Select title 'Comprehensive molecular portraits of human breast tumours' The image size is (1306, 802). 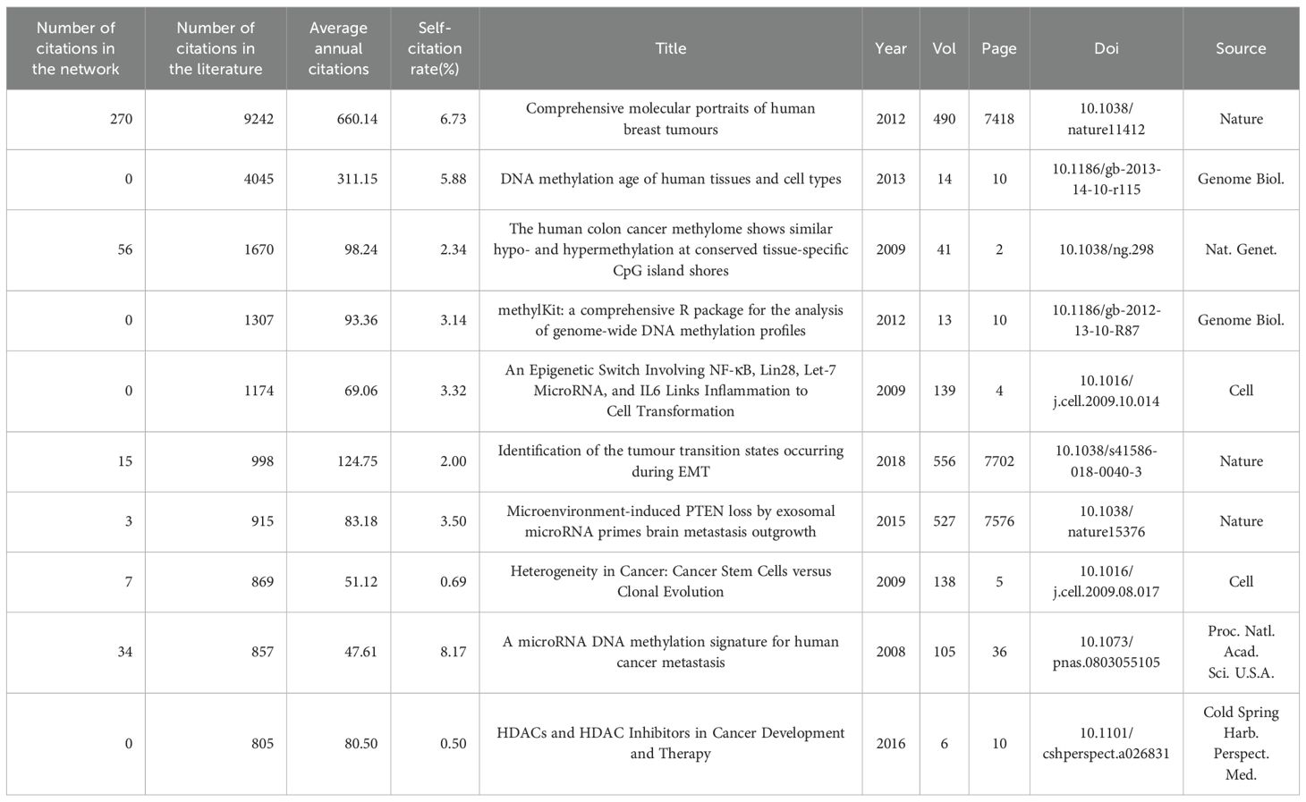click(x=671, y=119)
